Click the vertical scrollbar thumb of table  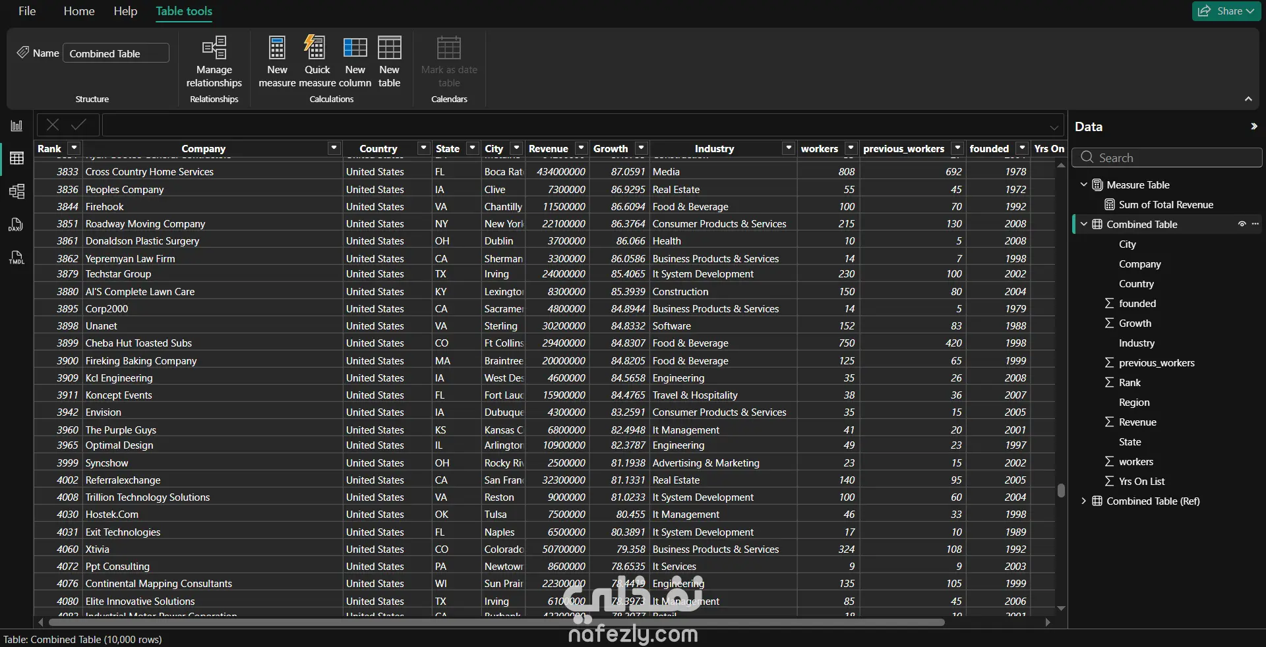pos(1061,490)
